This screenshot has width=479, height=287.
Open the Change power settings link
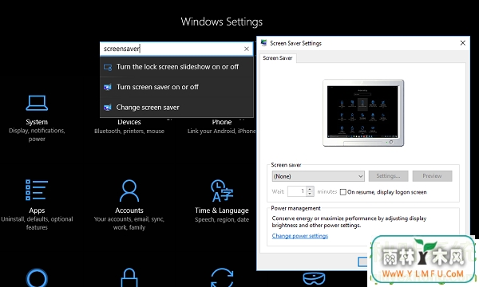pos(299,236)
